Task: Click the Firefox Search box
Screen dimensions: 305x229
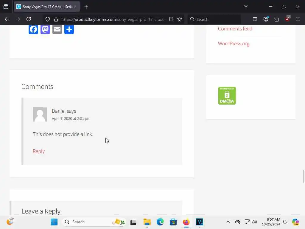Action: tap(214, 19)
